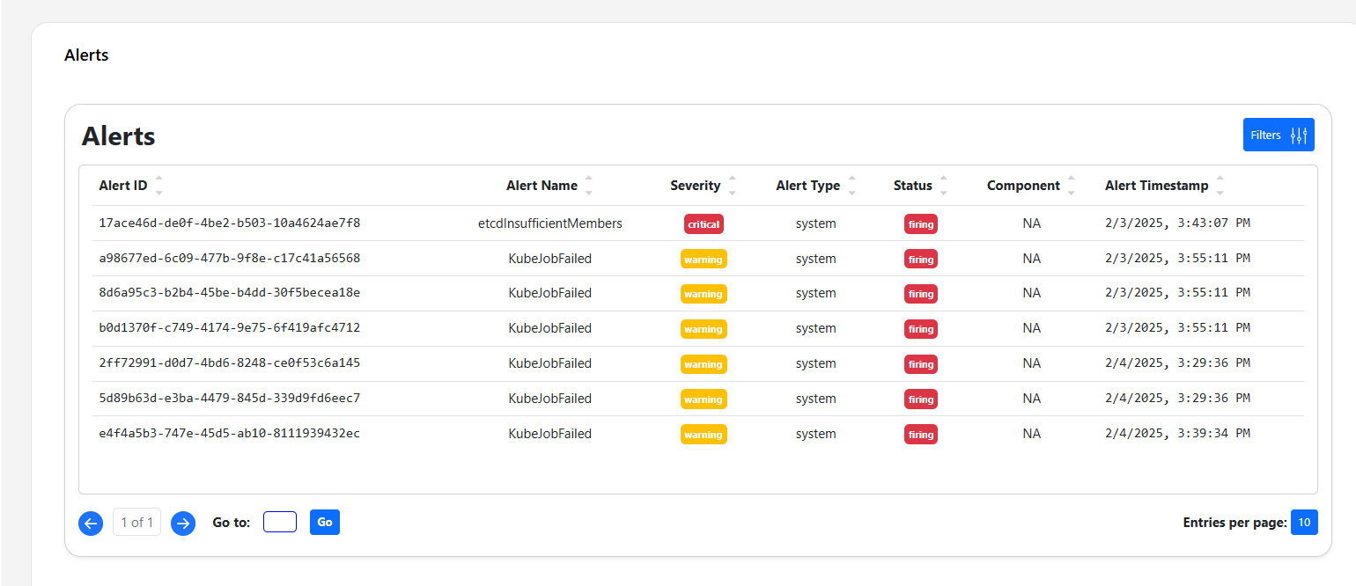The height and width of the screenshot is (586, 1356).
Task: Sort table by Status column
Action: click(943, 186)
